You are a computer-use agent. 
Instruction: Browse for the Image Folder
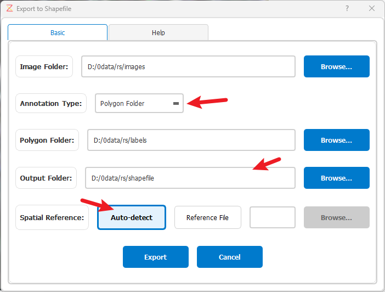coord(336,66)
